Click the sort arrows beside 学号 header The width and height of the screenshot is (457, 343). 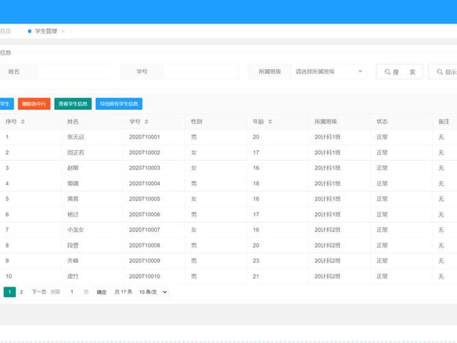[146, 122]
